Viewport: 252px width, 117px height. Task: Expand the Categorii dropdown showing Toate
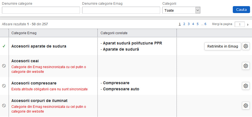(x=181, y=10)
